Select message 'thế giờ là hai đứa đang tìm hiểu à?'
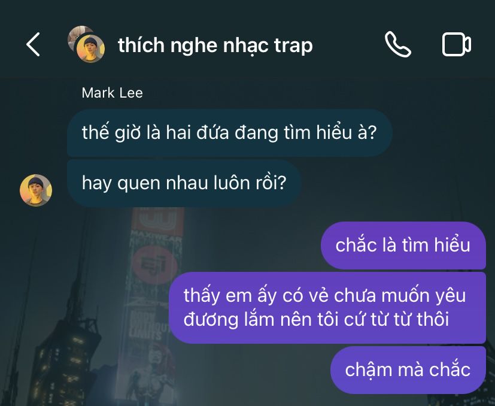The image size is (495, 406). point(229,133)
